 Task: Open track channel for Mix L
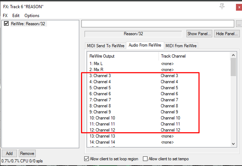tap(167, 64)
